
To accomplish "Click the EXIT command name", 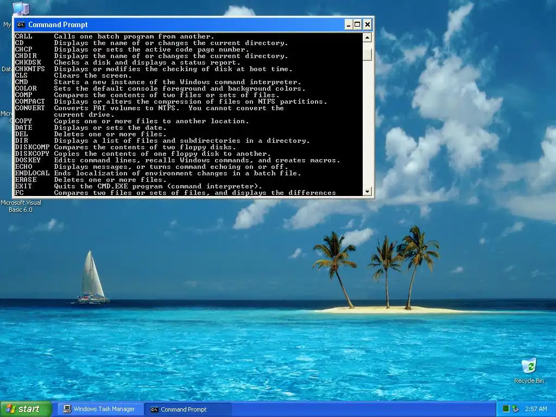I will click(23, 186).
